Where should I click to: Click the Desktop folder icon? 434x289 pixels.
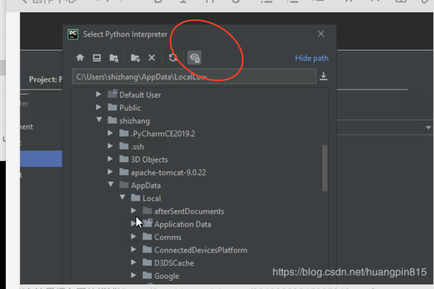point(97,58)
